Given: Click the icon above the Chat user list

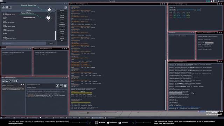Looking at the screenshot, I should click(66, 7).
